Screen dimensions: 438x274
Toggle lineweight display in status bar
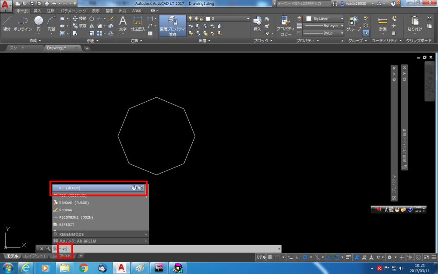pyautogui.click(x=348, y=257)
